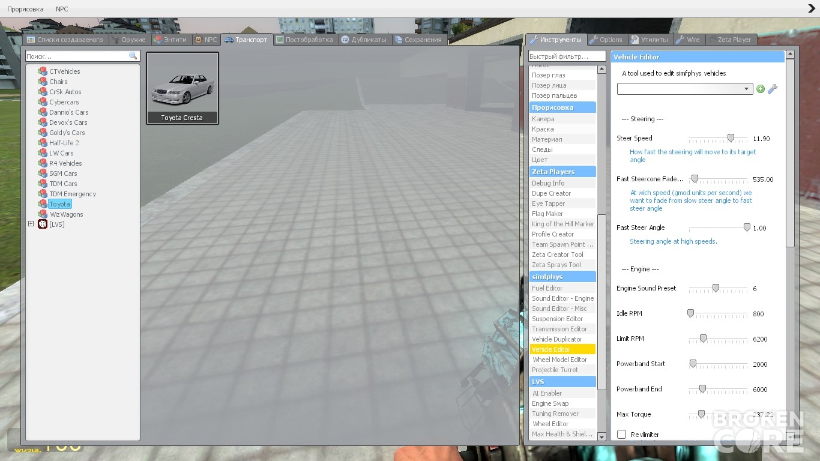Viewport: 820px width, 461px height.
Task: Adjust the Engine Sound Preset slider
Action: (x=716, y=288)
